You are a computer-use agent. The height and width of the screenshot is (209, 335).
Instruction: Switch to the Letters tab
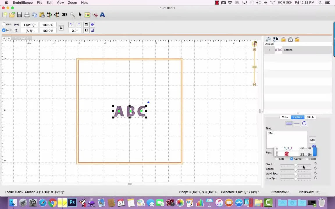[297, 117]
